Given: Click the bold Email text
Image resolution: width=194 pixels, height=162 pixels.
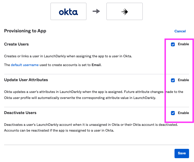Looking at the screenshot, I should (x=96, y=65).
